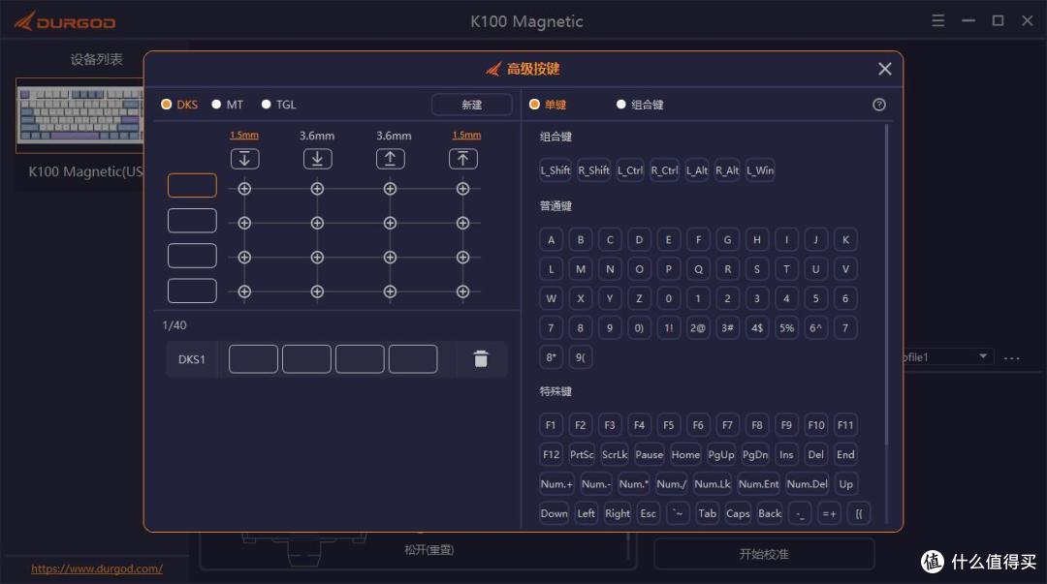This screenshot has height=584, width=1047.
Task: Pick the 8* key
Action: tap(551, 357)
